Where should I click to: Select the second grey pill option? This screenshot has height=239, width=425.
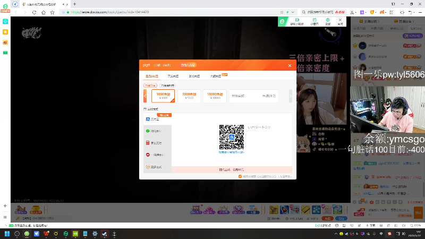(167, 86)
